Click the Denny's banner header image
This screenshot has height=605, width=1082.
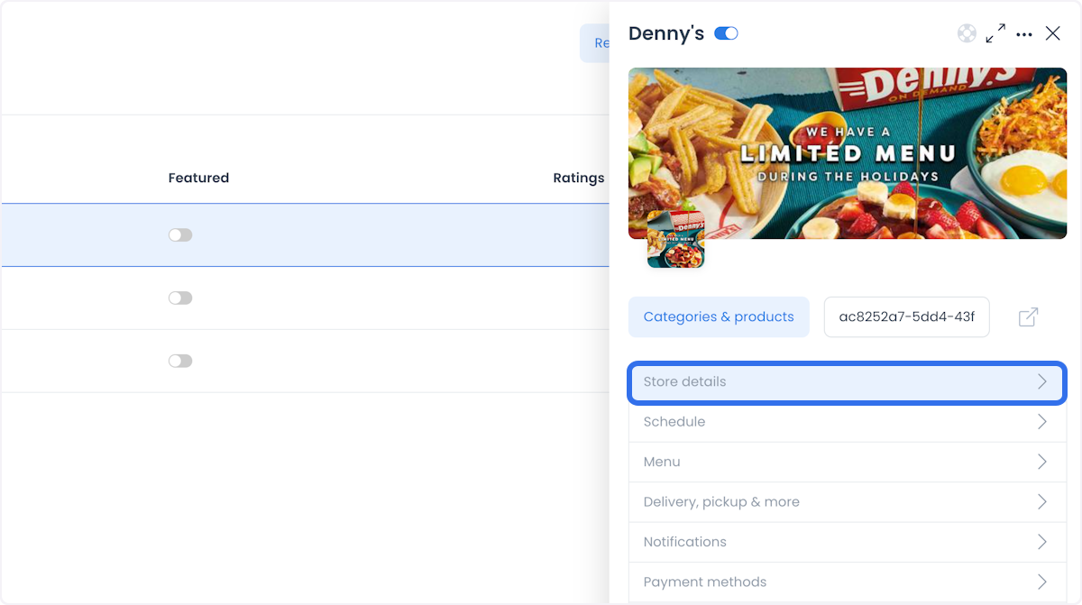[848, 153]
